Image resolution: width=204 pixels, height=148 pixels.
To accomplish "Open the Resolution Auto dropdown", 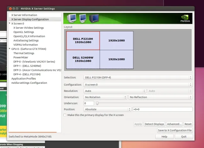I will 115,91.
